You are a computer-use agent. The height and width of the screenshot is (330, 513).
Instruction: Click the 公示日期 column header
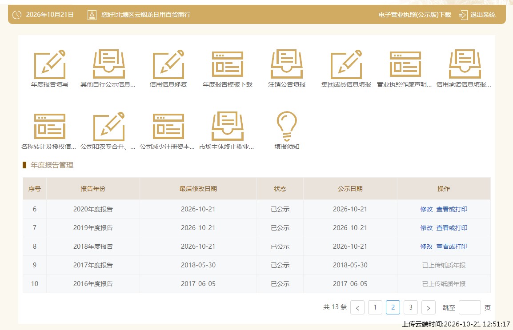click(350, 189)
